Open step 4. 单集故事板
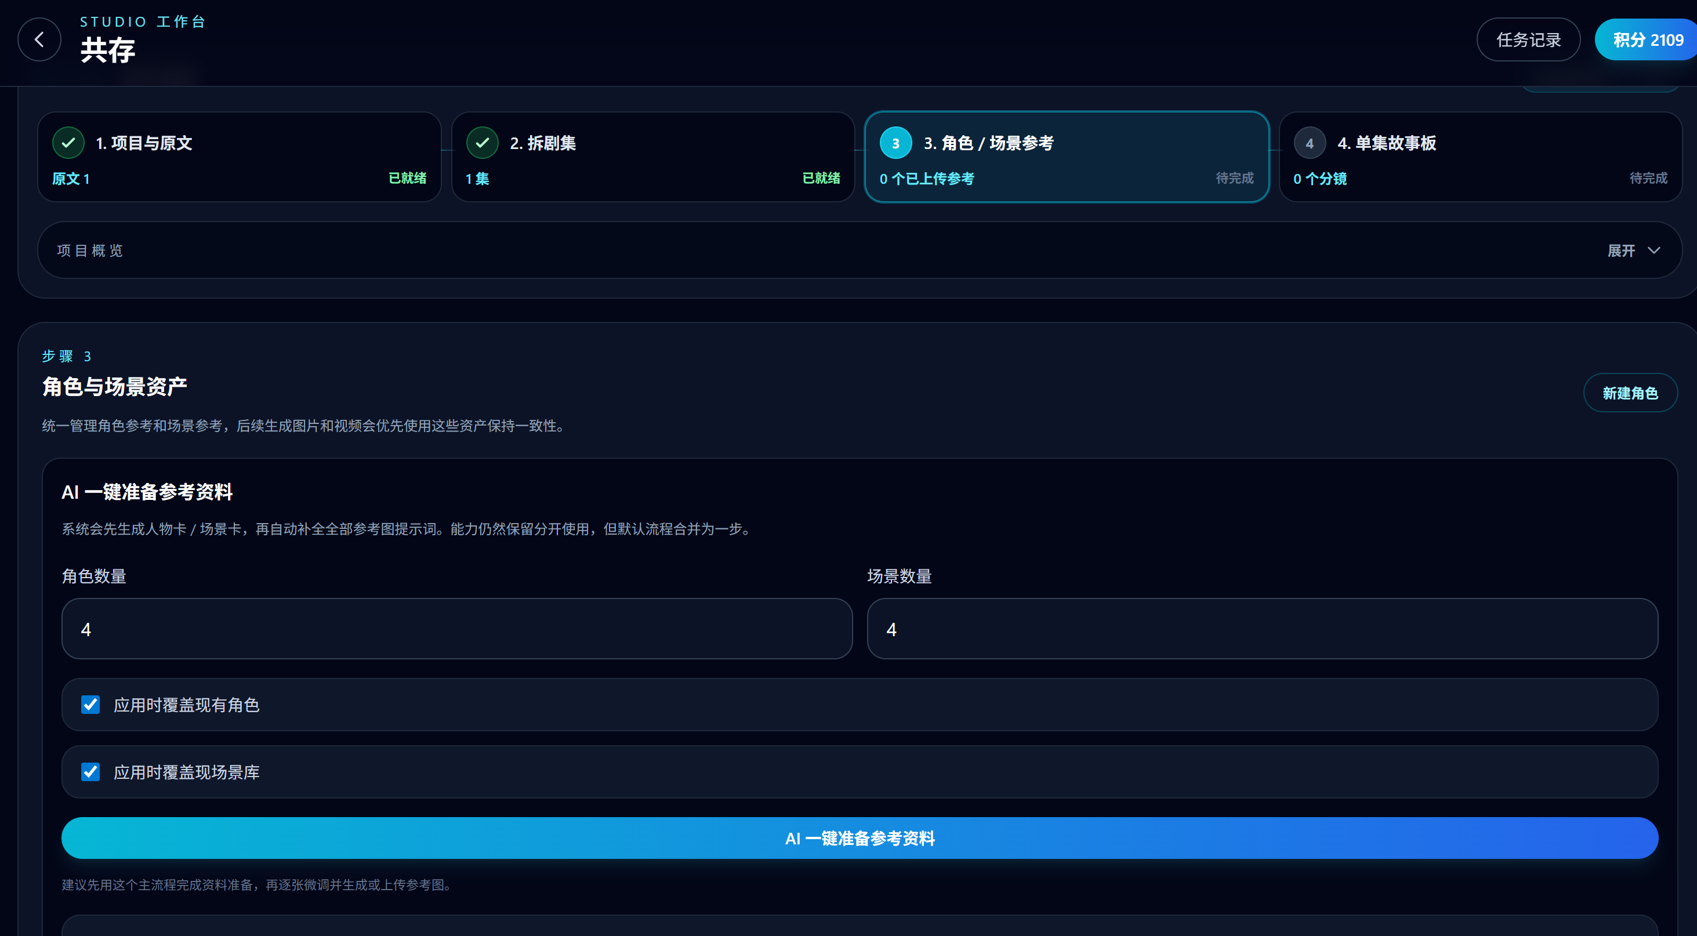Image resolution: width=1697 pixels, height=936 pixels. (1480, 157)
